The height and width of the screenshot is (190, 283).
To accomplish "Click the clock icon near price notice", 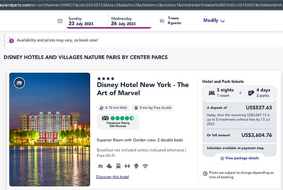I will pos(205,173).
